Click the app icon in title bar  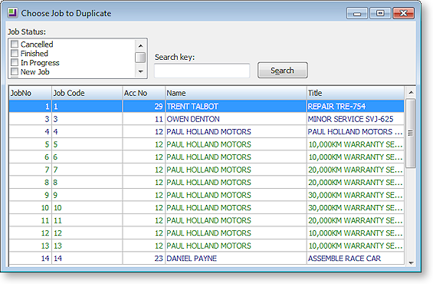[12, 13]
